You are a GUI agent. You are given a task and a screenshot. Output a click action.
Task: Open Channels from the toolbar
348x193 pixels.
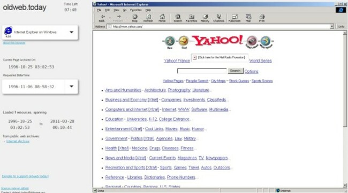[x=218, y=18]
